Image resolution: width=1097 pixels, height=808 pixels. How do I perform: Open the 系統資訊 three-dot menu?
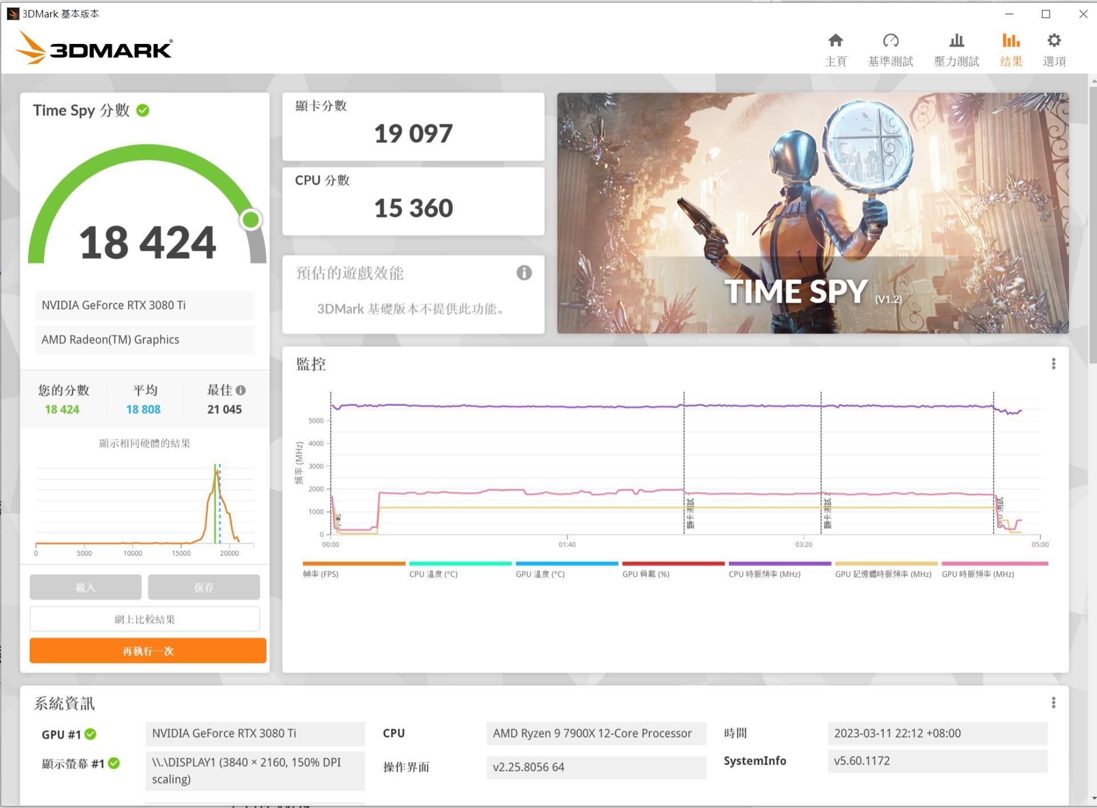1052,702
